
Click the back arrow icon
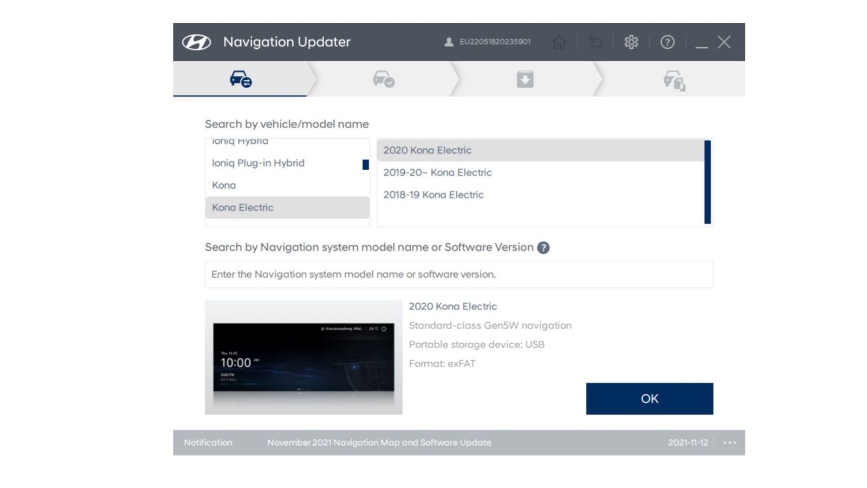[x=595, y=42]
